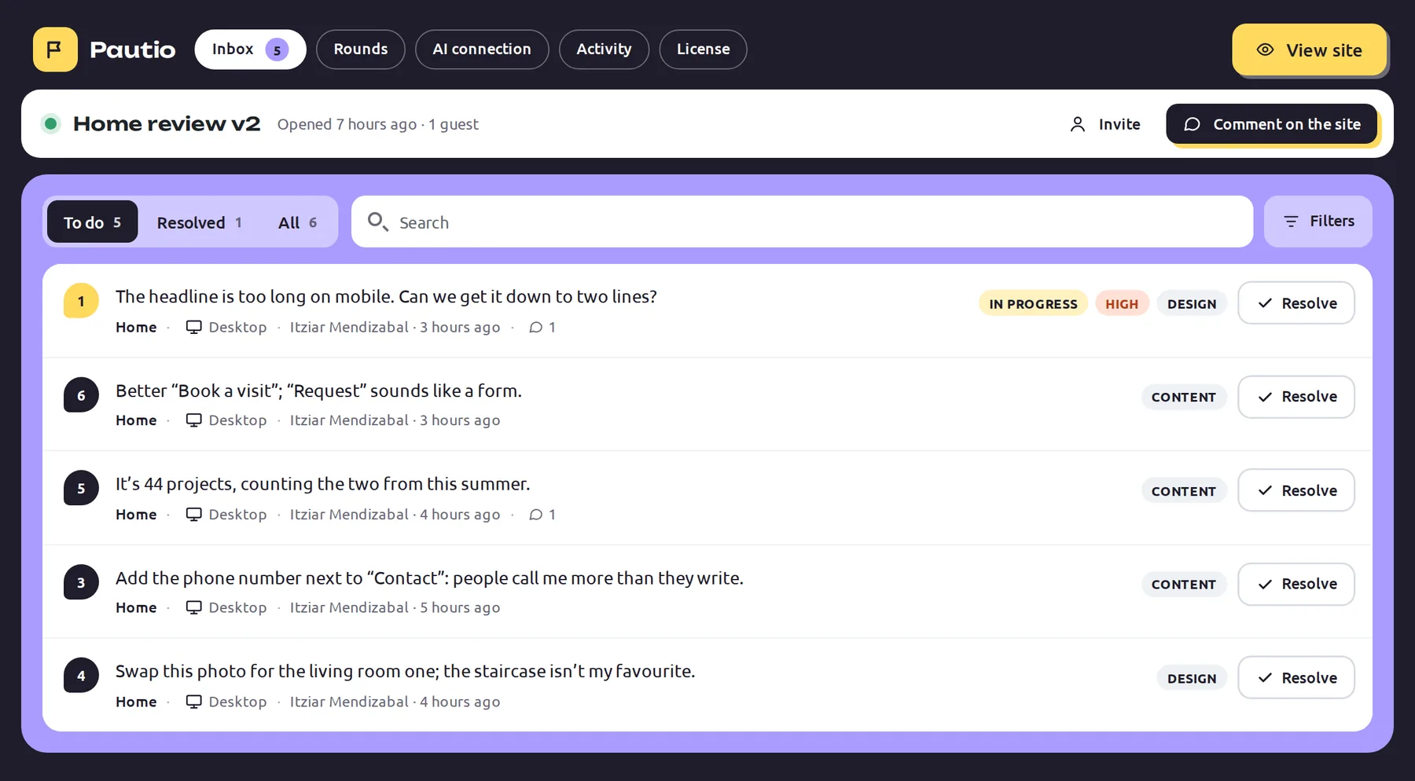Screen dimensions: 1415x781
Task: Switch to the Rounds tab
Action: [x=361, y=49]
